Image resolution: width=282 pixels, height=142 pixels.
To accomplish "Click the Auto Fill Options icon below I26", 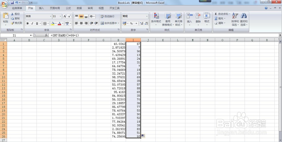I will (x=143, y=136).
